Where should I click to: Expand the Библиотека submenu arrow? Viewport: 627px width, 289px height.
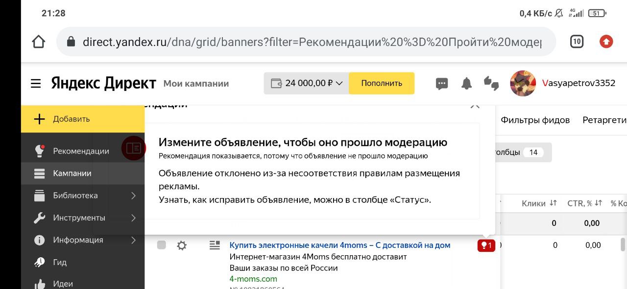133,196
